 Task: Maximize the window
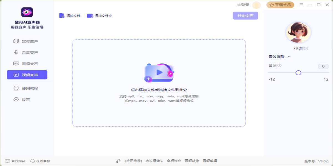point(319,5)
